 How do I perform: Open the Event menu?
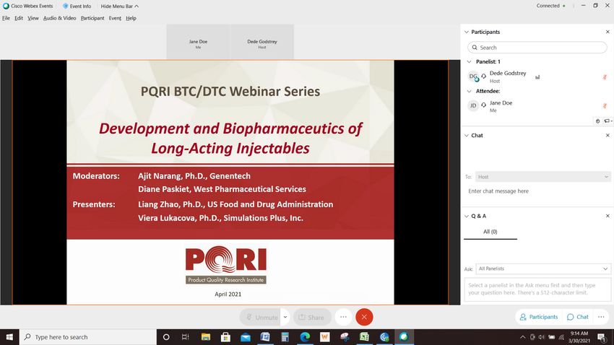pyautogui.click(x=115, y=18)
